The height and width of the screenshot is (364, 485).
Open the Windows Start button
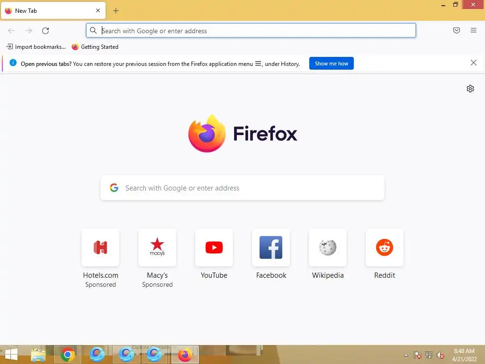(x=11, y=355)
